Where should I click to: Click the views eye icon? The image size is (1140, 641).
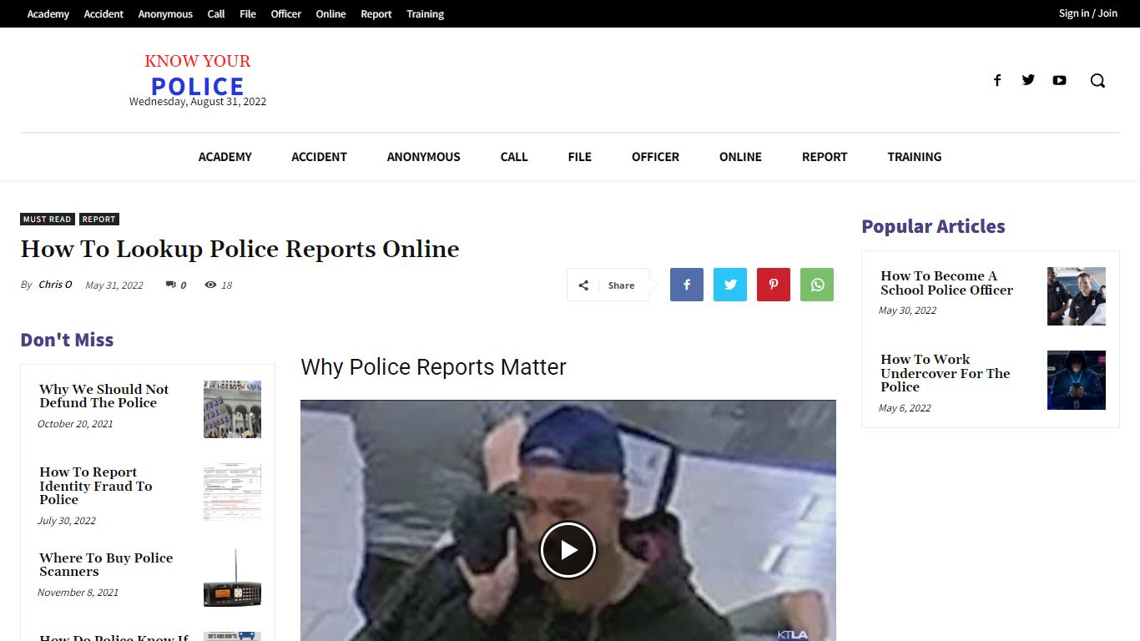(x=210, y=285)
